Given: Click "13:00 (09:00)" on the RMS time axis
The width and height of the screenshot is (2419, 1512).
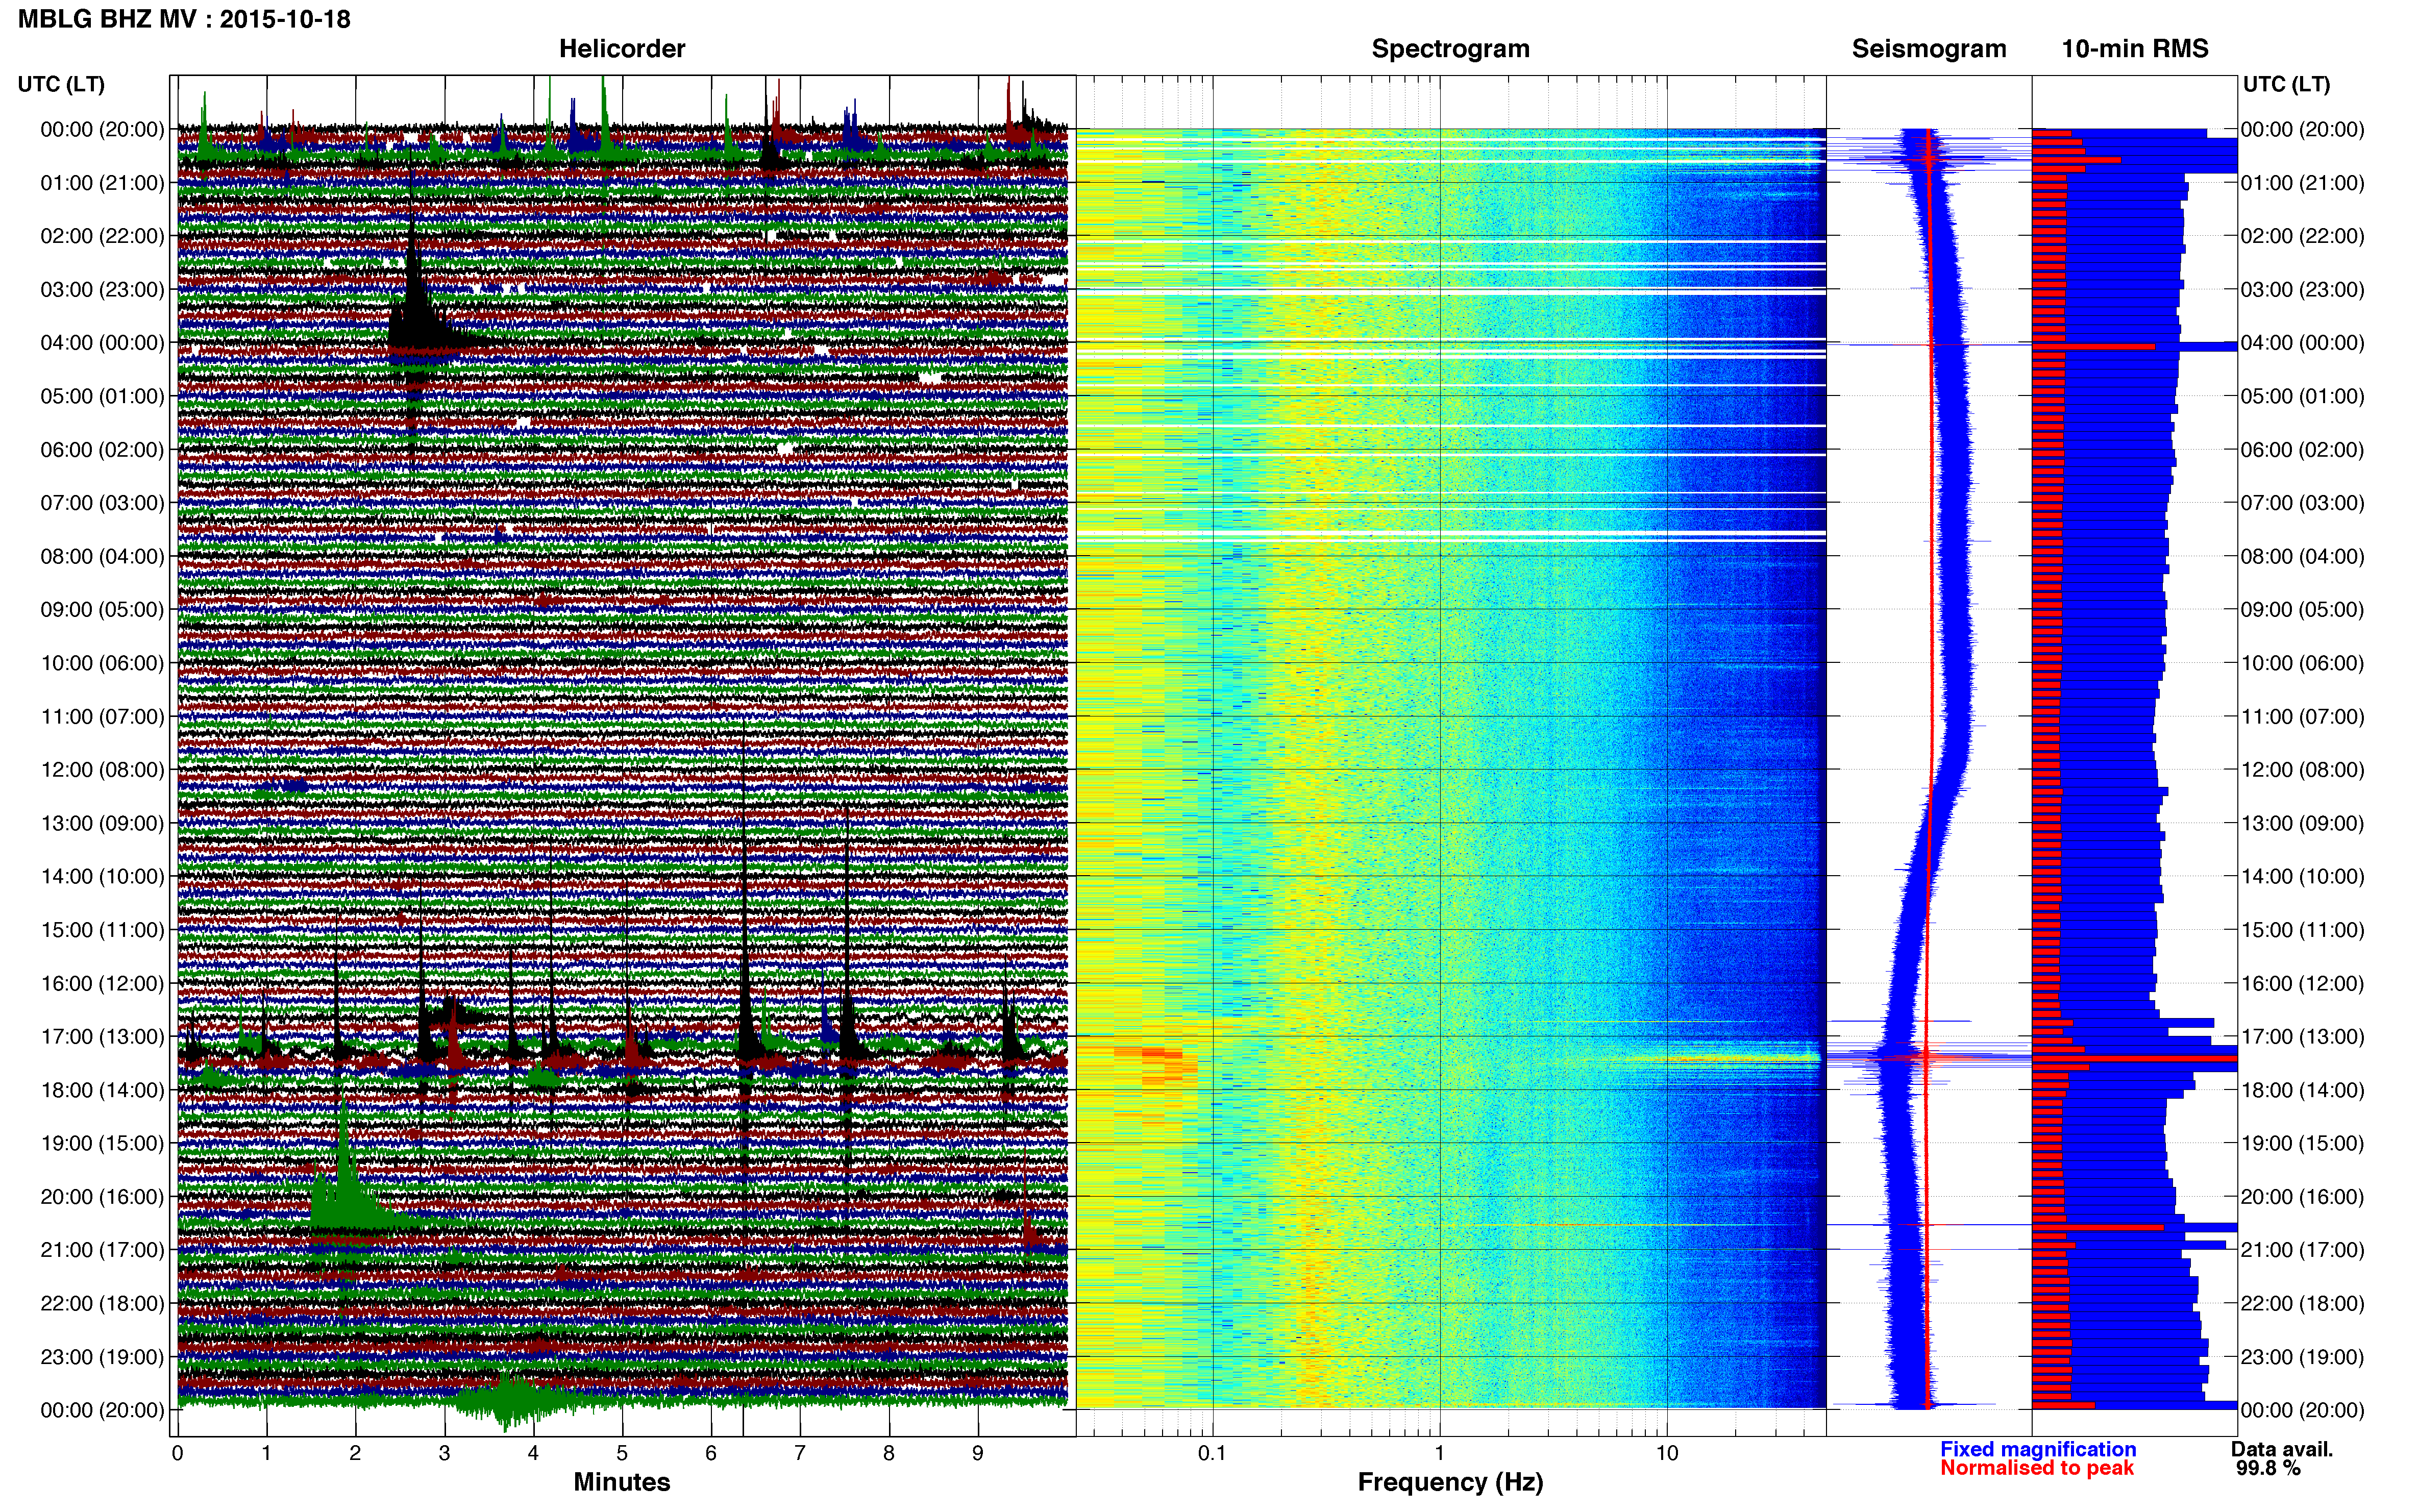Looking at the screenshot, I should pyautogui.click(x=2302, y=823).
